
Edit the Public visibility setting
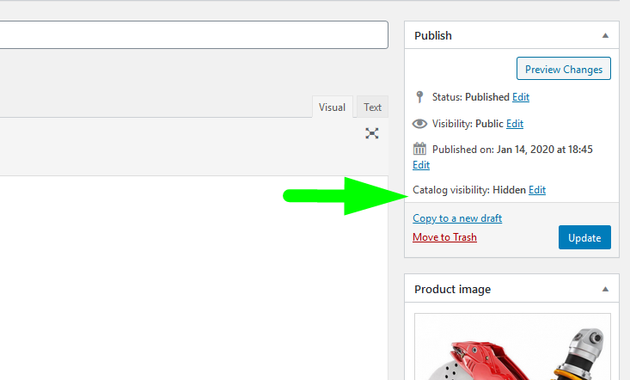click(x=515, y=124)
